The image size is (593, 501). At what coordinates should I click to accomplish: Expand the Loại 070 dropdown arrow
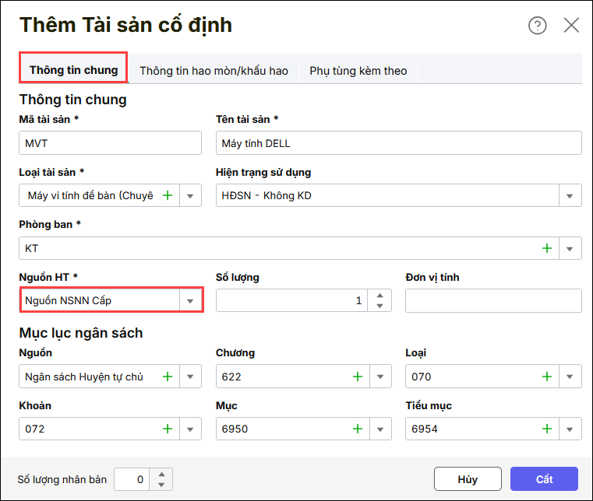[570, 377]
